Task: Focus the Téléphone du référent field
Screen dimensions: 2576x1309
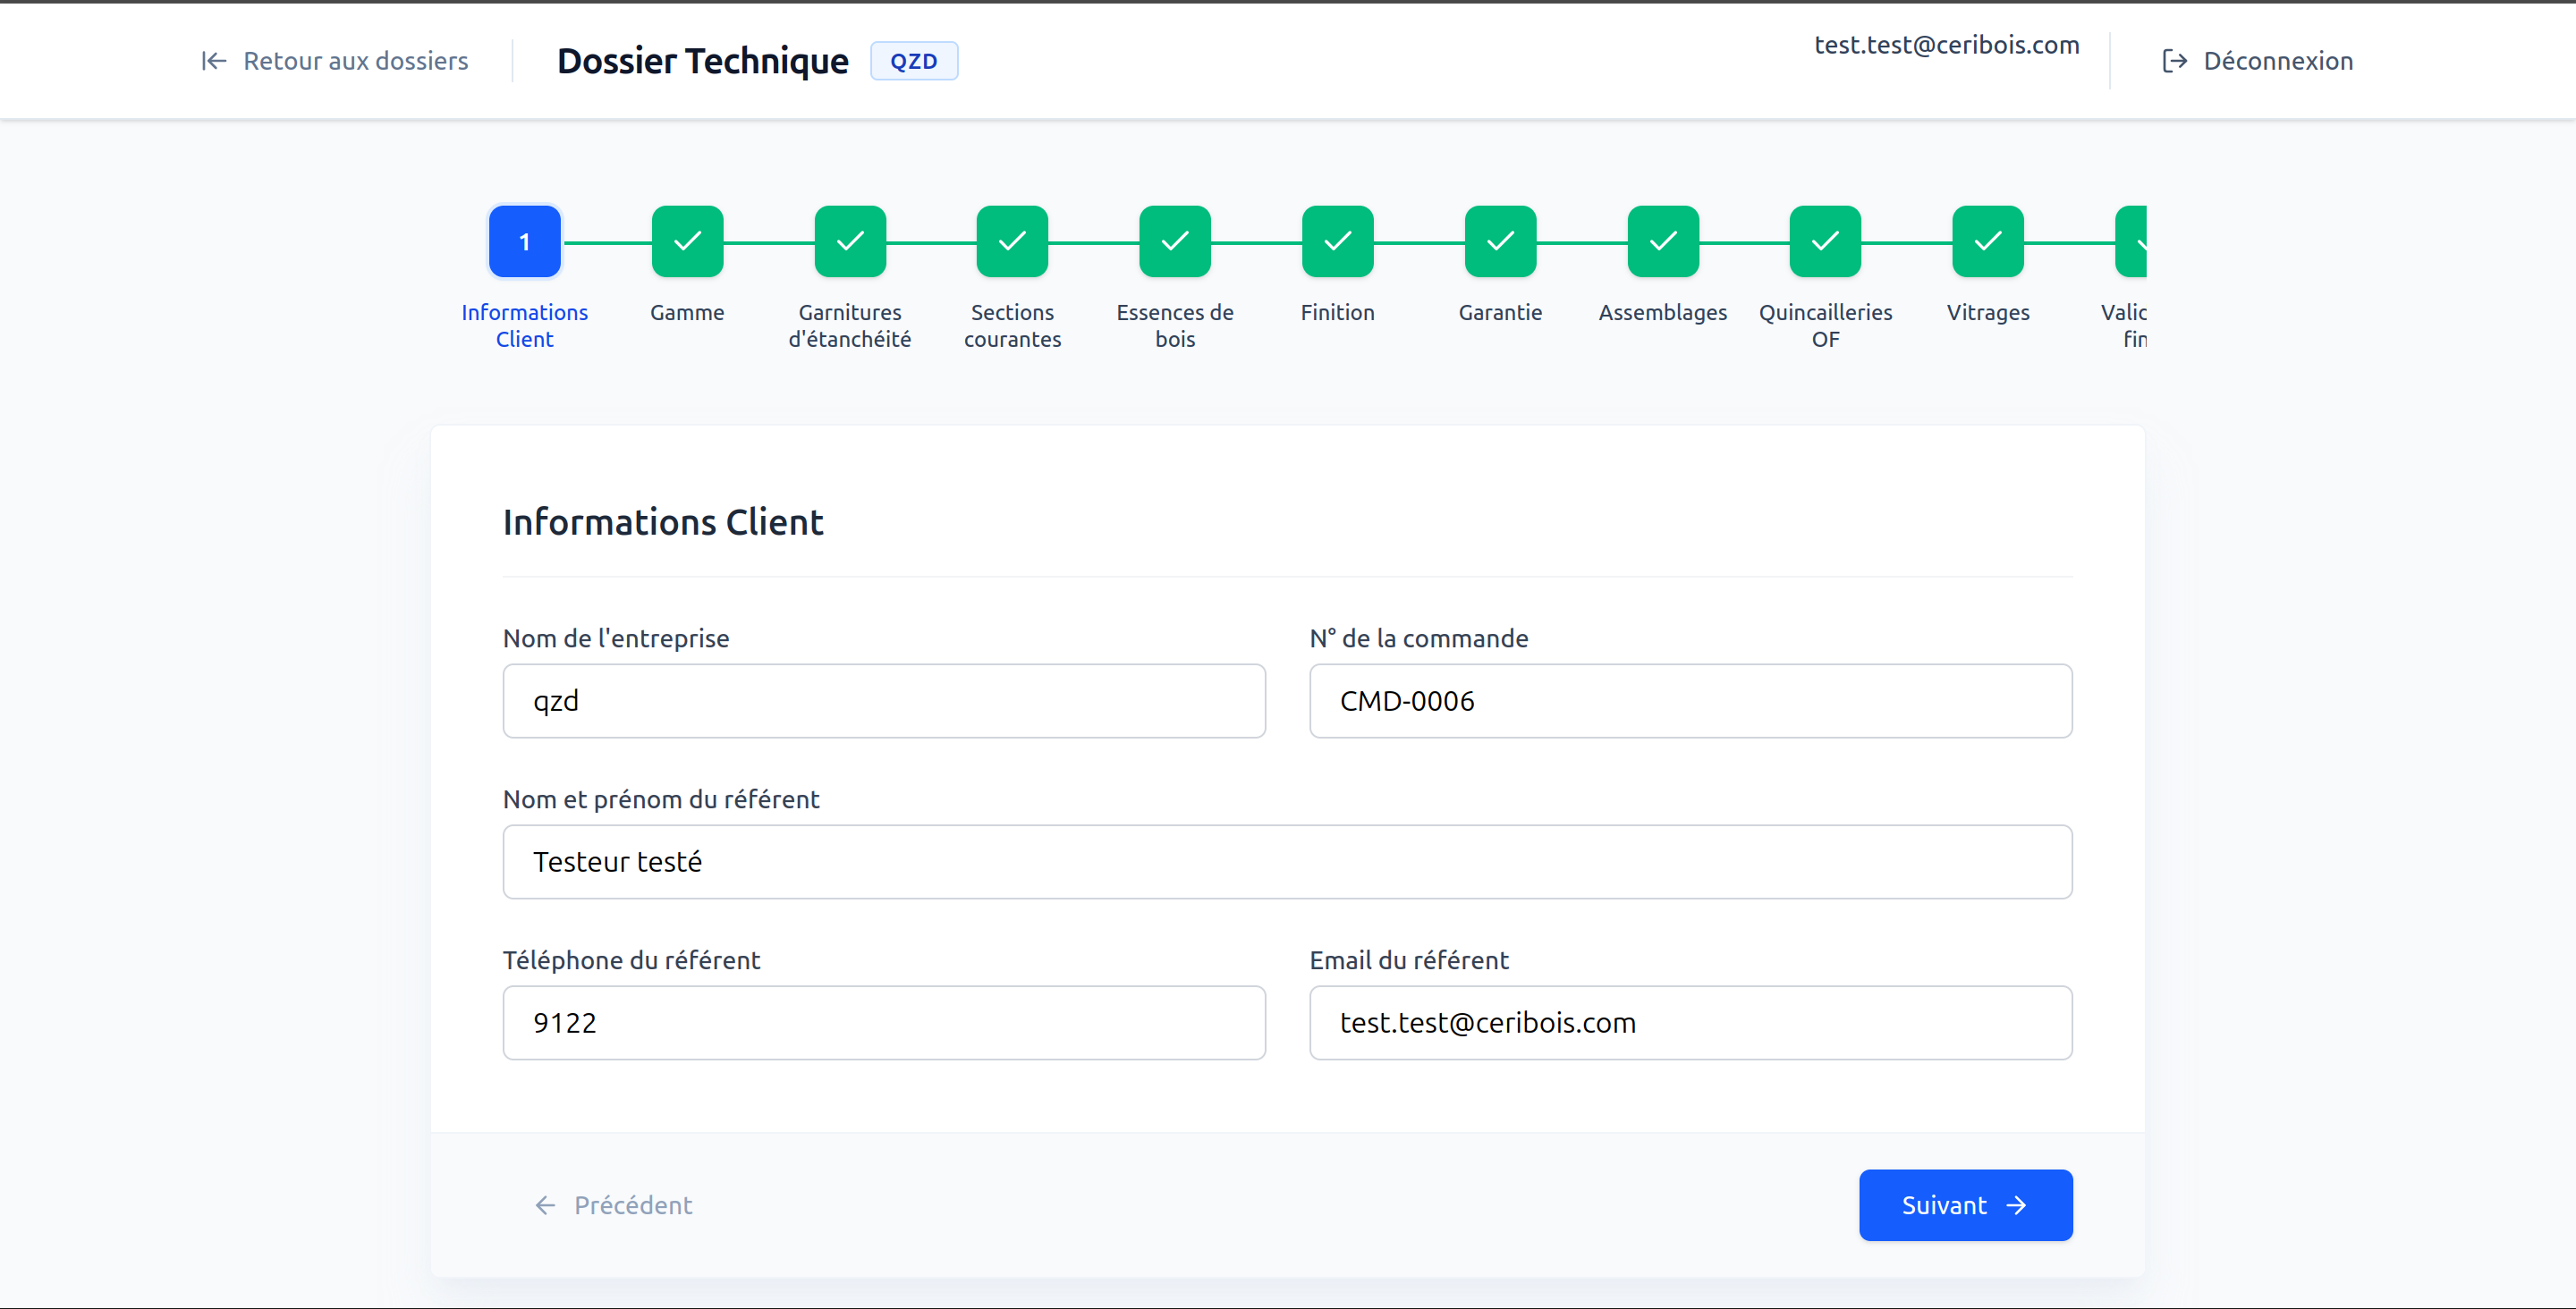Action: 884,1023
